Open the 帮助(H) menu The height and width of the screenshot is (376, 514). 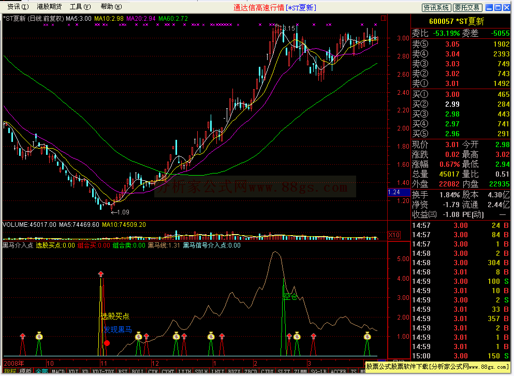click(111, 7)
